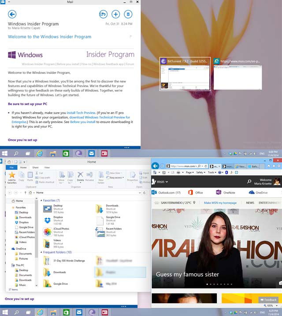Image resolution: width=282 pixels, height=316 pixels.
Task: Open the IE tools gear icon
Action: (279, 166)
